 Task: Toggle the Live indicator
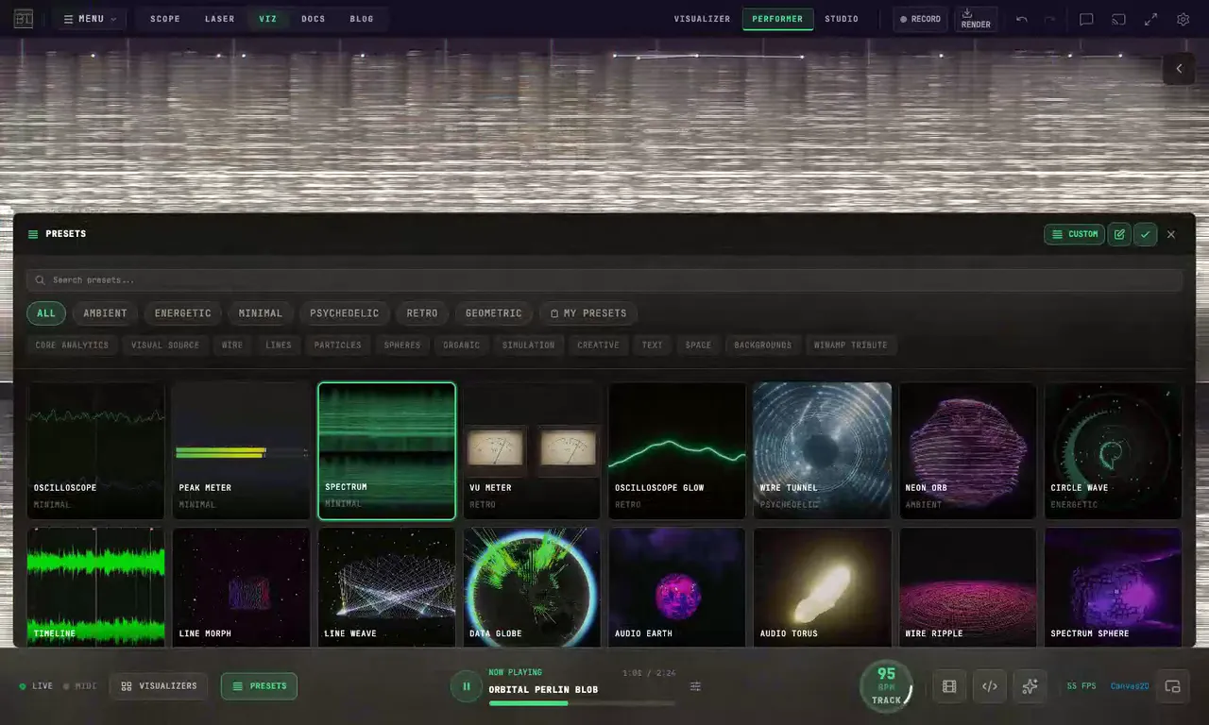coord(36,686)
